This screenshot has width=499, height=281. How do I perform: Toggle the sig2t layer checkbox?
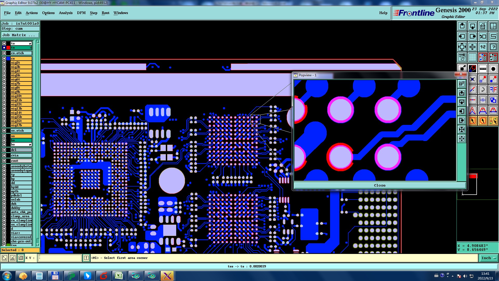(4, 63)
